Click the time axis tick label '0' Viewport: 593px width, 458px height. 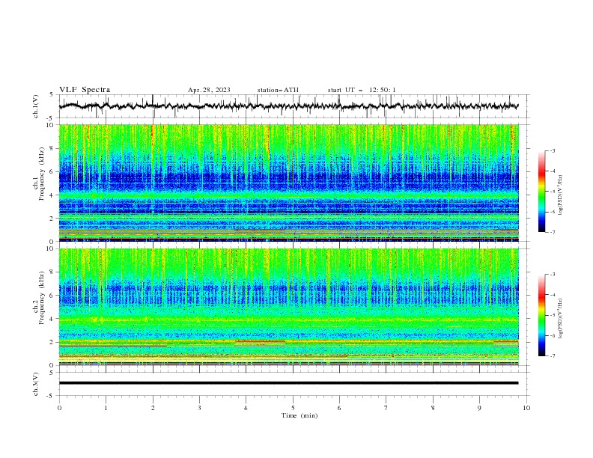click(x=59, y=408)
